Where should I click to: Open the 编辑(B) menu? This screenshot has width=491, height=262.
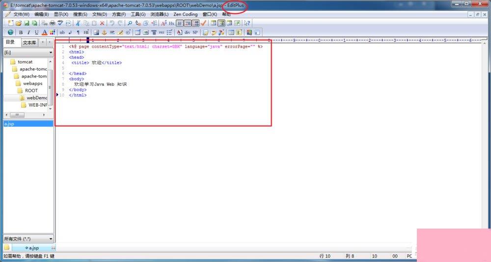click(x=41, y=14)
